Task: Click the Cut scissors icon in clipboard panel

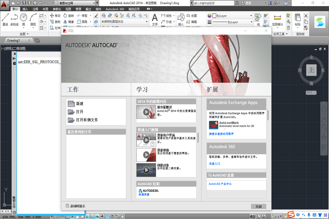Action: point(306,16)
